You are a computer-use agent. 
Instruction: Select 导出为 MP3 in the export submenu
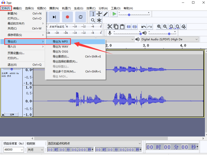[x=75, y=42]
